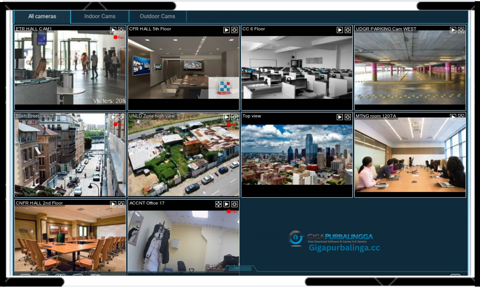Open PTZ control for ACCNT Office 17
The image size is (480, 288).
tap(218, 204)
